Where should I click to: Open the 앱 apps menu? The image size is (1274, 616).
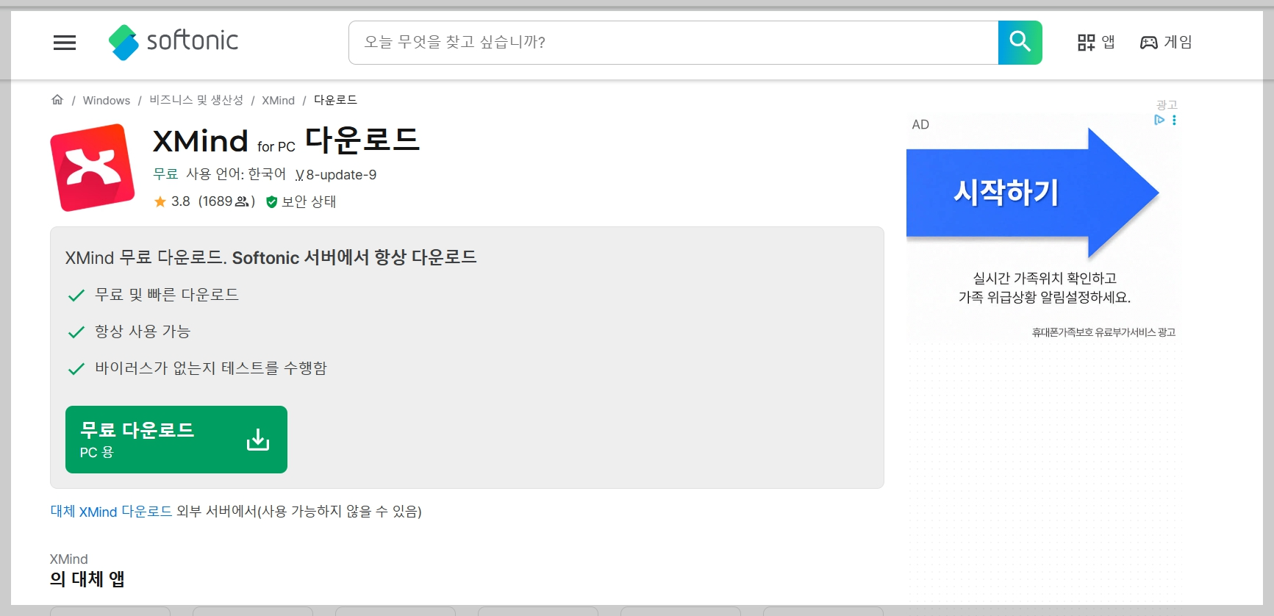tap(1096, 43)
